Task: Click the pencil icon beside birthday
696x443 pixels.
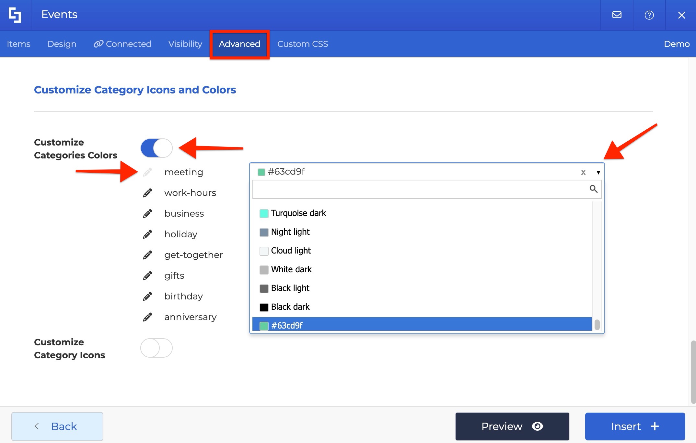Action: (147, 297)
